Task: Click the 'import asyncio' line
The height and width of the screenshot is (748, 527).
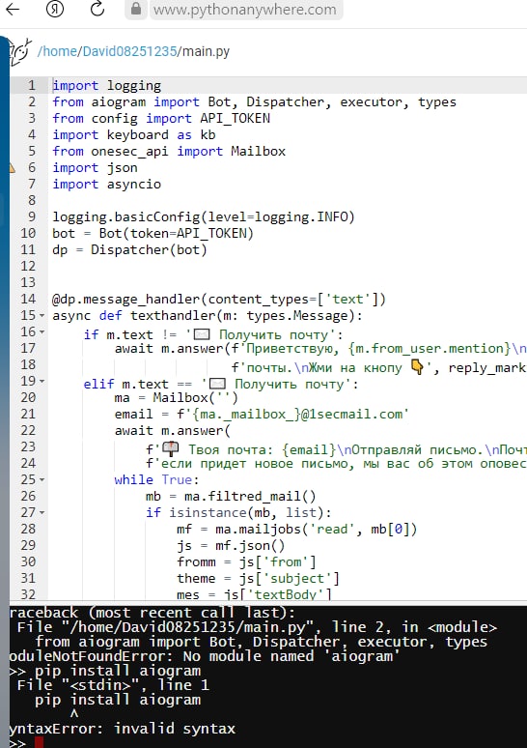Action: tap(107, 185)
